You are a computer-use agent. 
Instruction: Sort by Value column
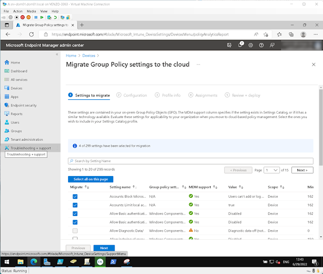coord(236,187)
